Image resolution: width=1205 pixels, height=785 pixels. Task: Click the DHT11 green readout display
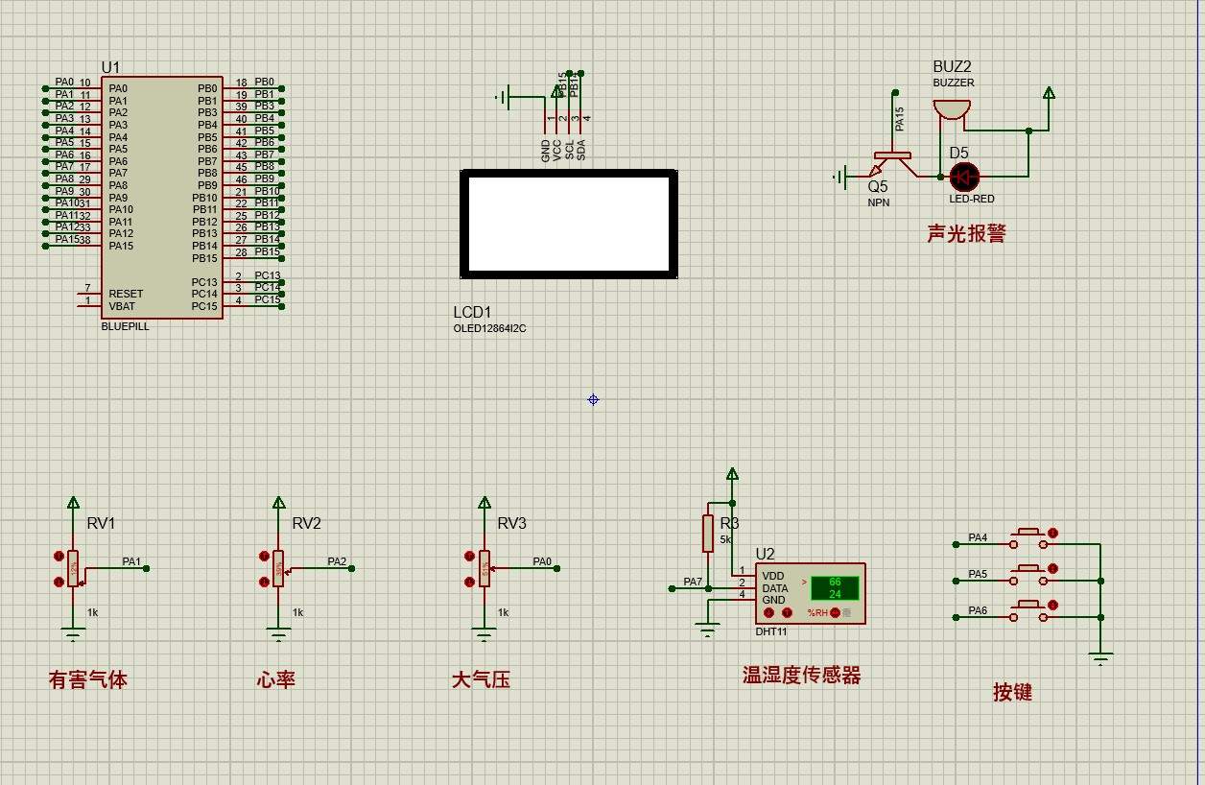pos(835,588)
